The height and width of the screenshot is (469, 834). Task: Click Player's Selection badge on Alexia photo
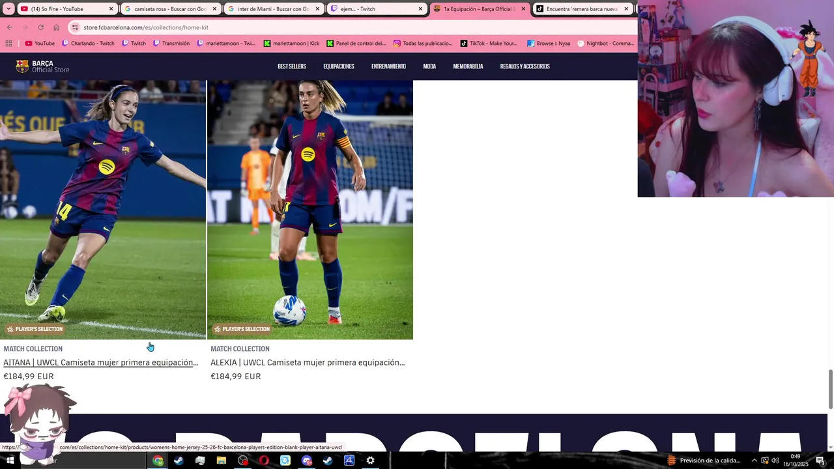click(x=242, y=329)
